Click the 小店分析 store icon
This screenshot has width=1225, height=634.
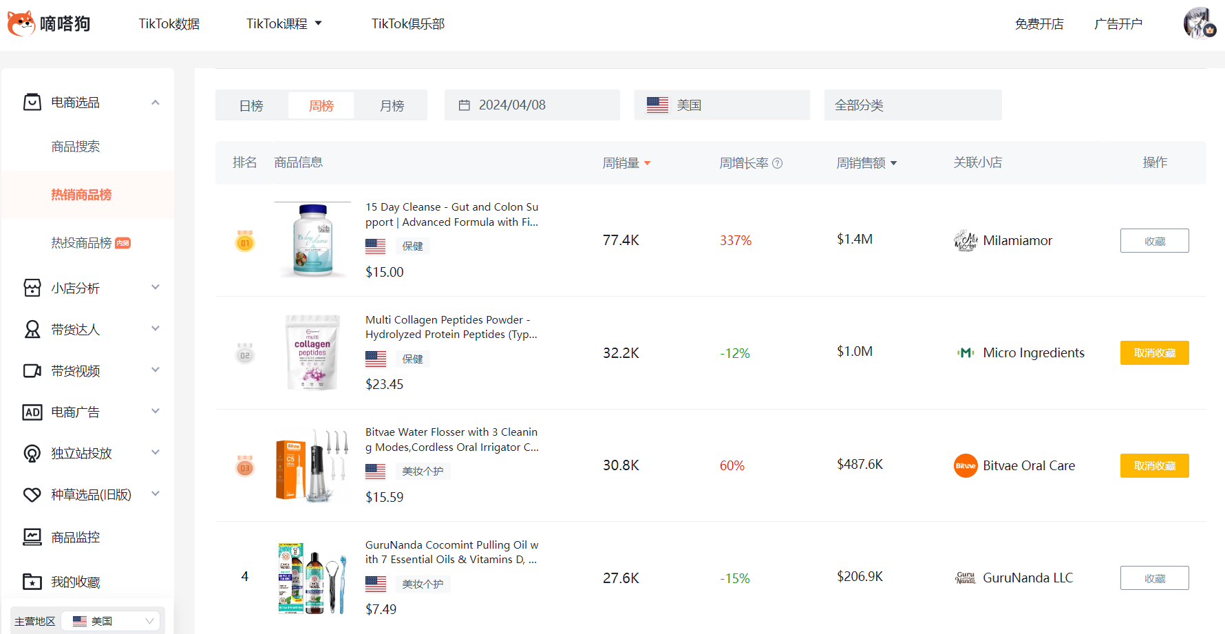[32, 288]
